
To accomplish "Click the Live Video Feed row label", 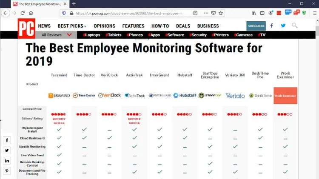I will pos(32,155).
